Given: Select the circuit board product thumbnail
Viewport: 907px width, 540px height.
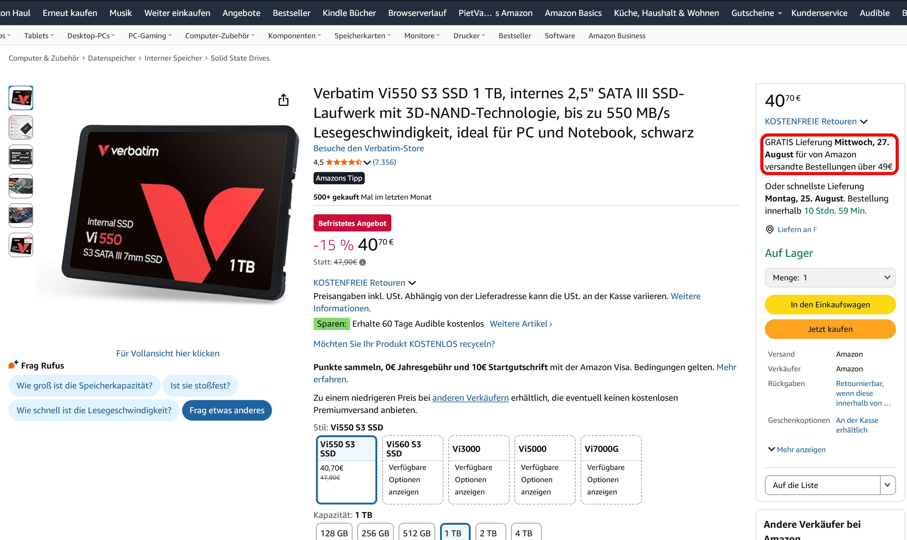Looking at the screenshot, I should click(x=21, y=186).
